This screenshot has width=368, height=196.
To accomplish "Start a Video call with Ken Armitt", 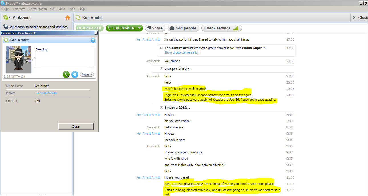I will tap(90, 28).
